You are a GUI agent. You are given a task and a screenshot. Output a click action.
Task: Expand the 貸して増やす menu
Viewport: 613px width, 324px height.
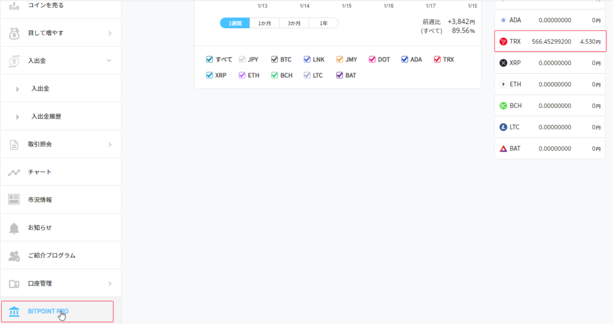[110, 33]
